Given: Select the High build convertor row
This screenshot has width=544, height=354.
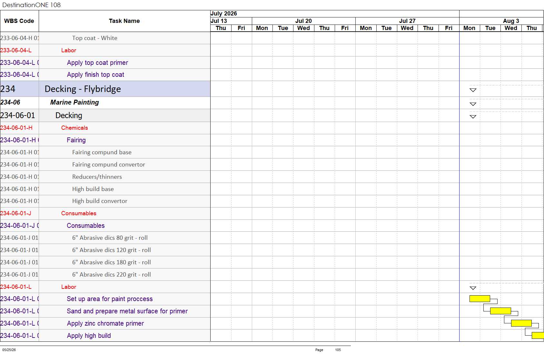Looking at the screenshot, I should pyautogui.click(x=105, y=201).
